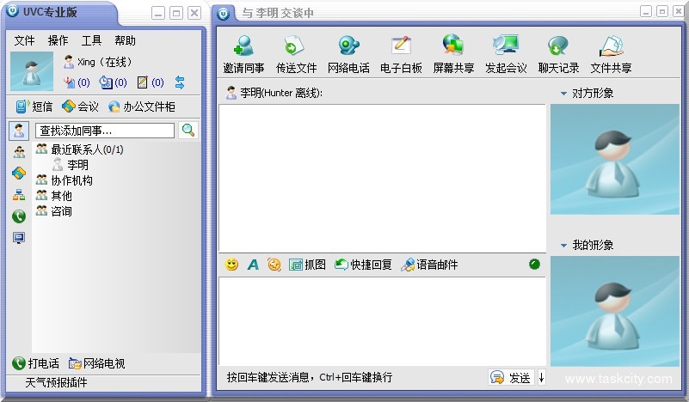
Task: Open the notes (0) indicator
Action: pyautogui.click(x=151, y=82)
